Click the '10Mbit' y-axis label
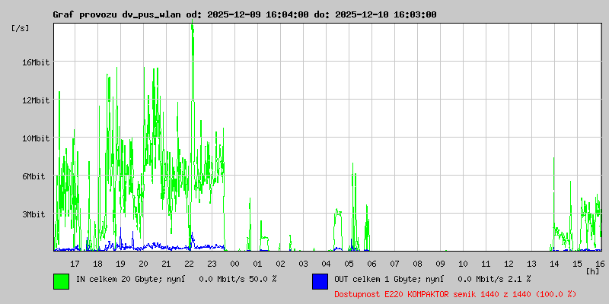 point(35,138)
